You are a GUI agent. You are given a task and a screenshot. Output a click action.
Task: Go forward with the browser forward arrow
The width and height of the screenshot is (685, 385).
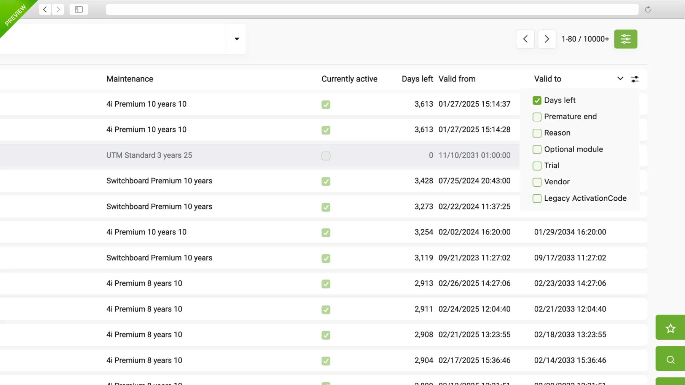58,10
